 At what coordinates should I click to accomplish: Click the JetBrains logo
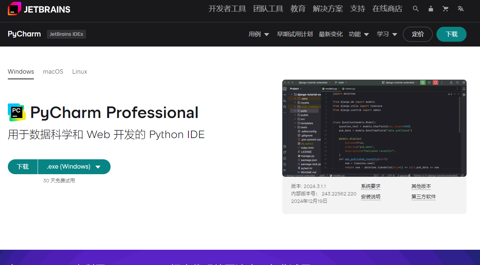[39, 9]
